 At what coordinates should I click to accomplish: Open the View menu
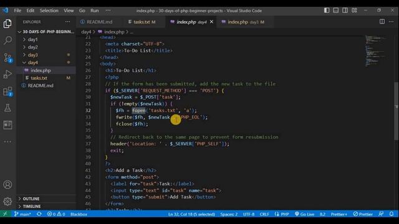[69, 11]
